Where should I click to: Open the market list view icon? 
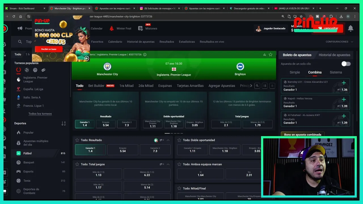(265, 86)
